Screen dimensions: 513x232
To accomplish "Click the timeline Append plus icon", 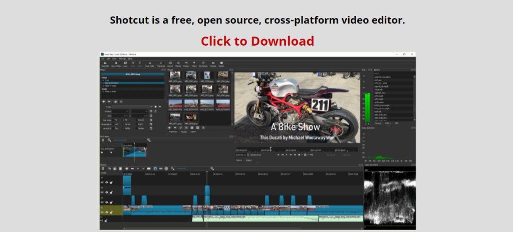I will pyautogui.click(x=127, y=168).
